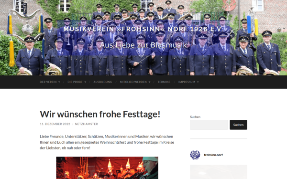
Task: Open the Der Verein menu
Action: 48,82
